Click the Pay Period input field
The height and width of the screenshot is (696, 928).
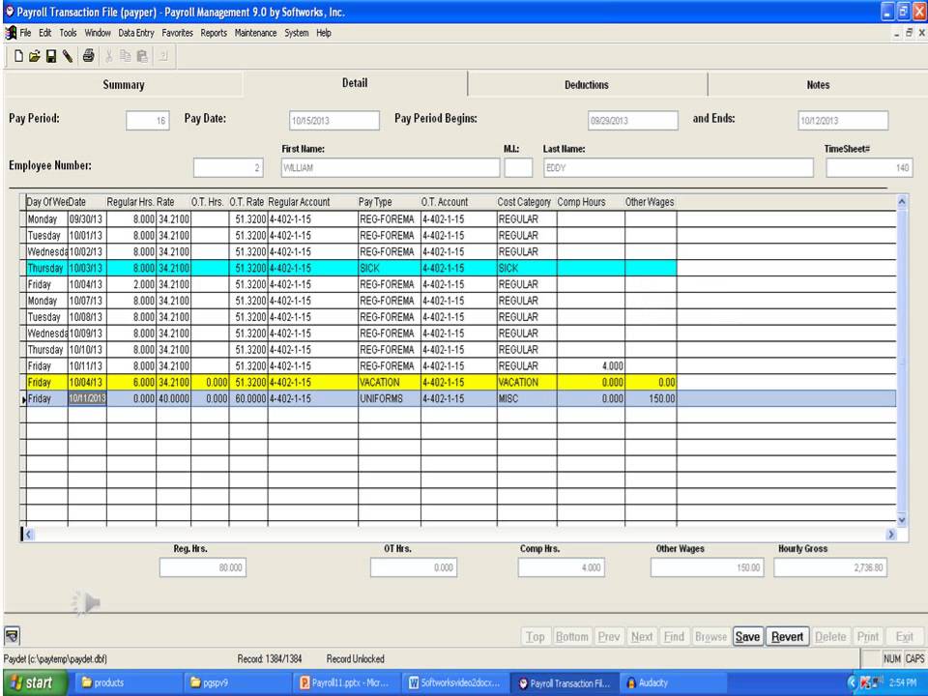(x=148, y=121)
